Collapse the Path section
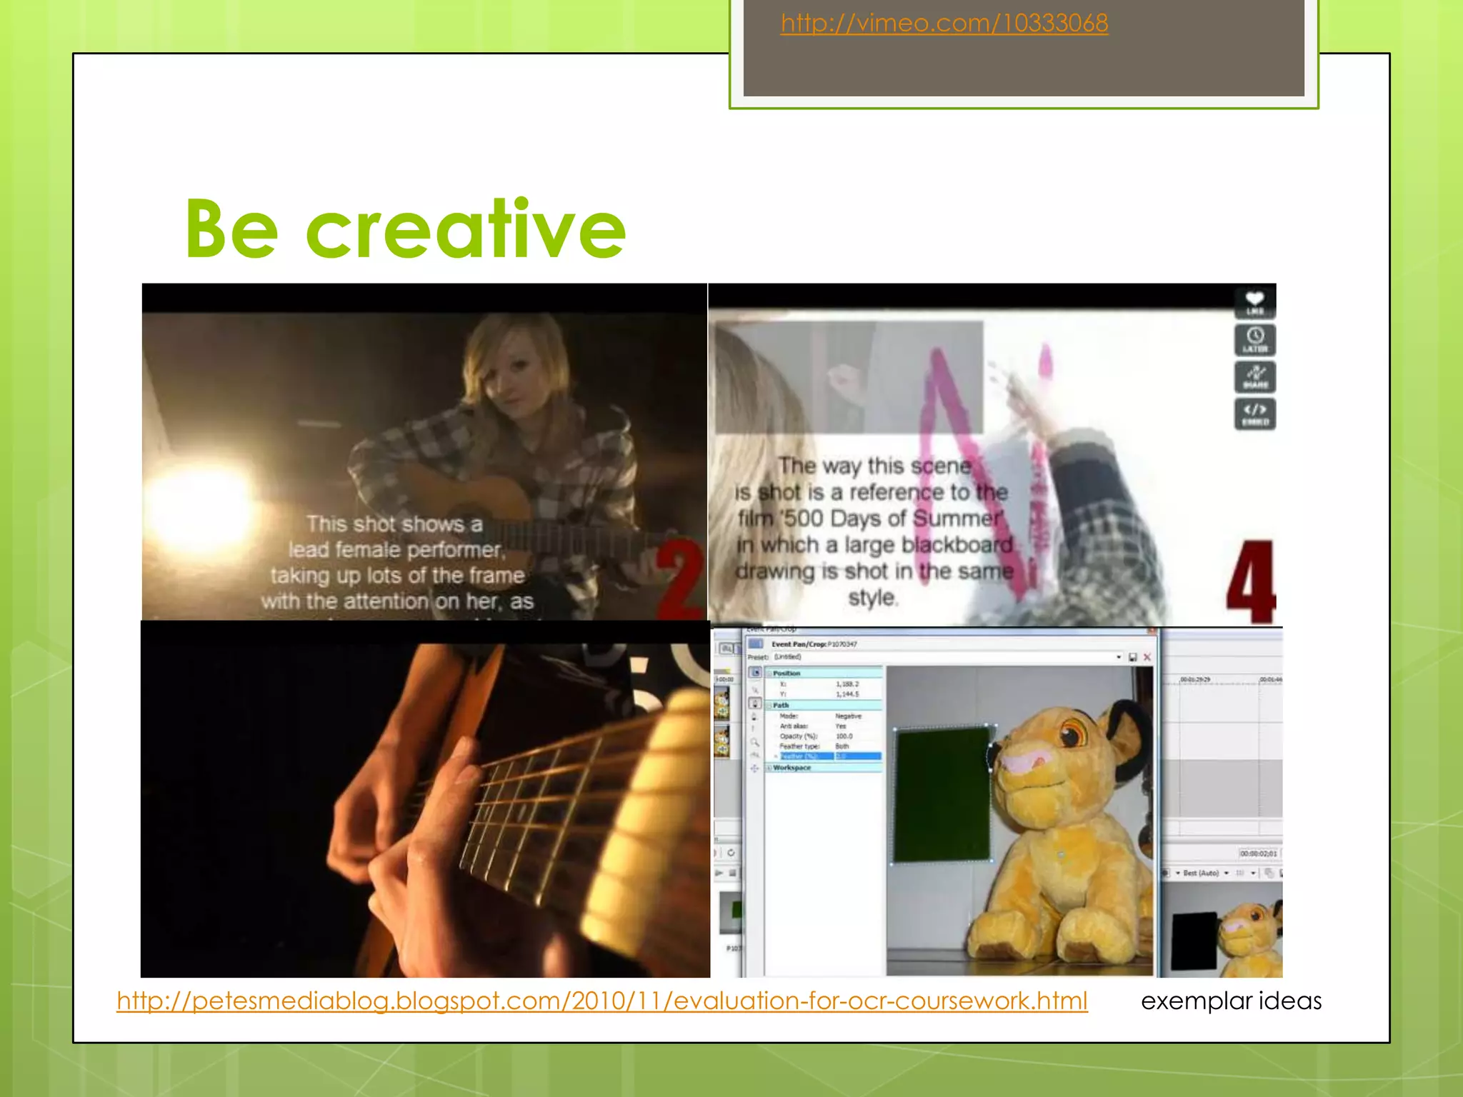This screenshot has width=1463, height=1097. click(x=770, y=706)
